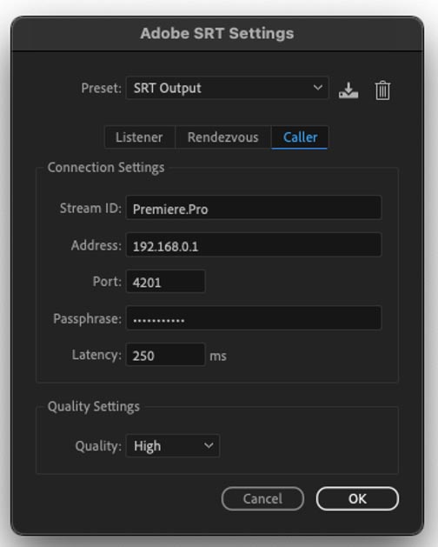This screenshot has width=438, height=547.
Task: Click the ms unit label beside Latency
Action: coord(218,357)
